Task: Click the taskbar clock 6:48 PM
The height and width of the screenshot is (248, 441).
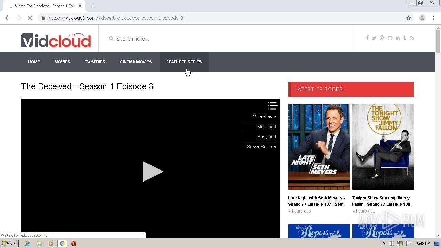Action: tap(423, 244)
